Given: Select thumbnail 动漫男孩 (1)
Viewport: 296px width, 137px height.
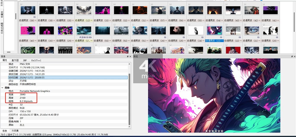Looking at the screenshot, I should [x=84, y=30].
